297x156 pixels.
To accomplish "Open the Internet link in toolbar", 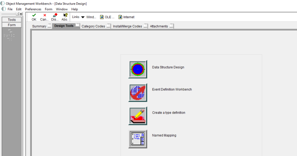I will [x=126, y=17].
